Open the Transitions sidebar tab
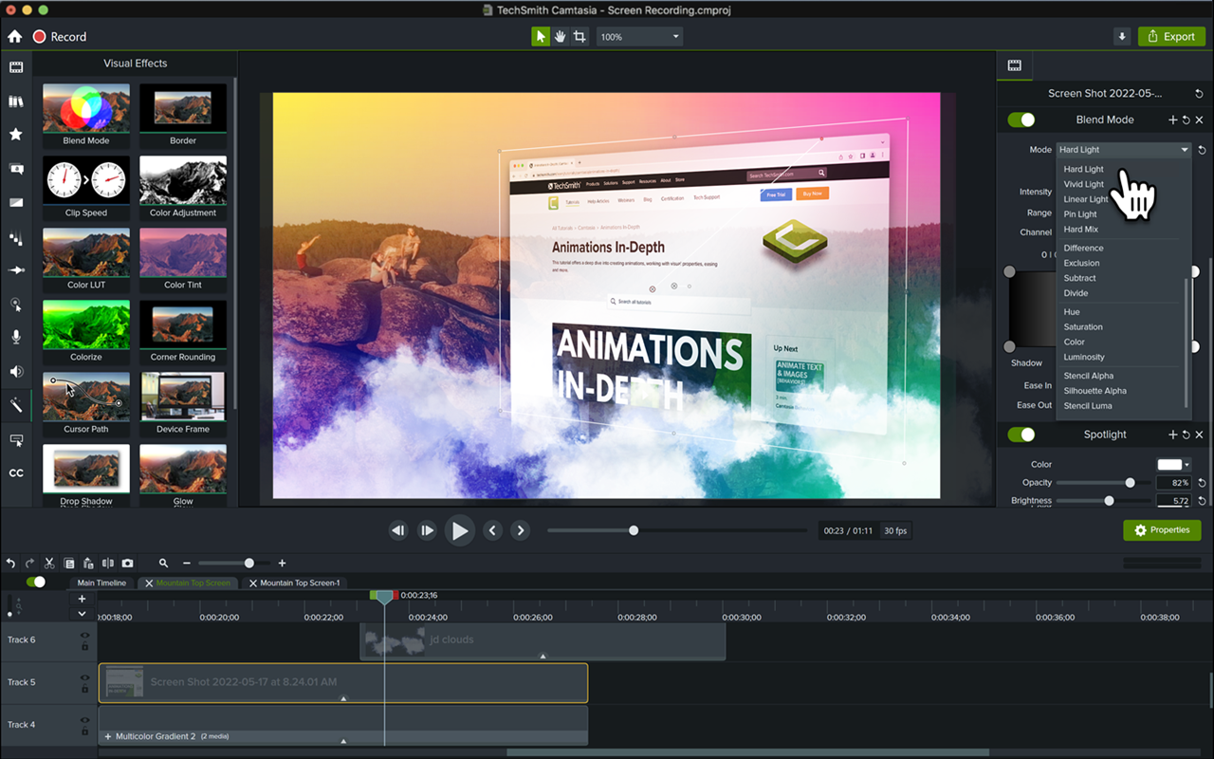This screenshot has height=759, width=1214. point(16,202)
